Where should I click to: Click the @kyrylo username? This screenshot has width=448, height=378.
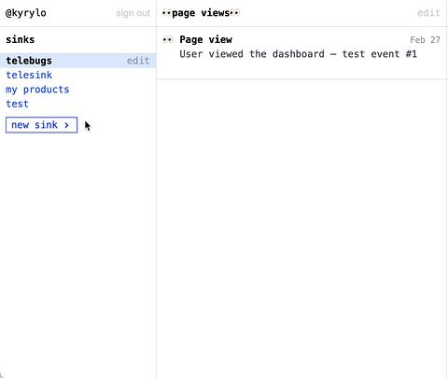pos(26,13)
